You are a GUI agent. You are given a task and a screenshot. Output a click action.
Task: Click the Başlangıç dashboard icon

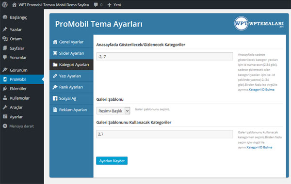pos(5,17)
